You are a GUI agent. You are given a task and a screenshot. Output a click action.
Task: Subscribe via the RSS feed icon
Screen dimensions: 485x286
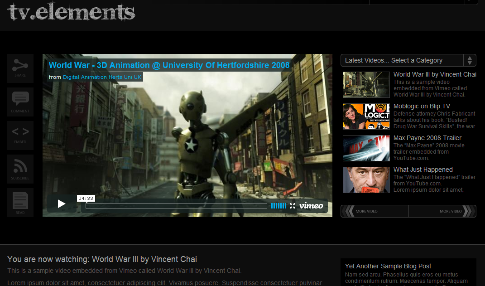point(20,169)
